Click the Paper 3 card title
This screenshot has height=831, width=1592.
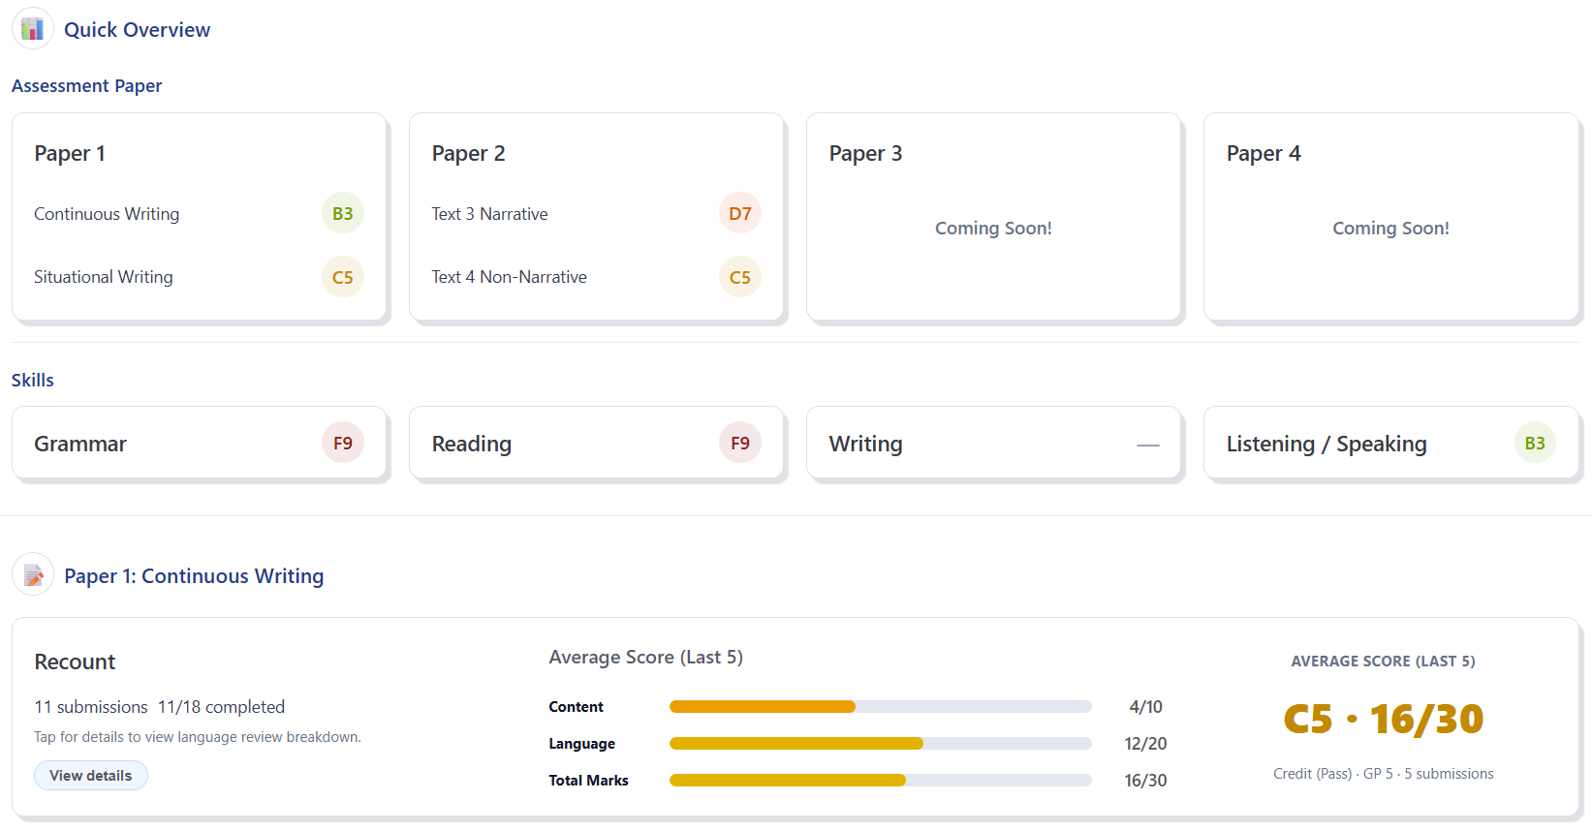click(x=865, y=153)
